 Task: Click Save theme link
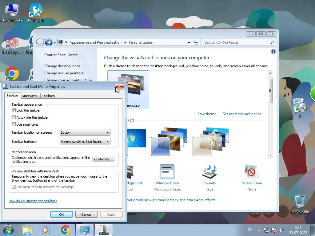coord(207,114)
